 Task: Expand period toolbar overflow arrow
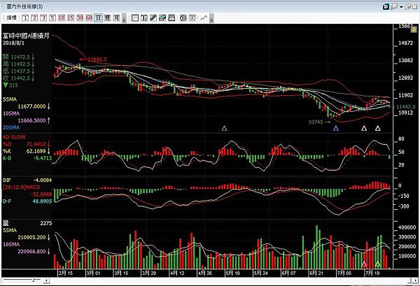(x=124, y=19)
